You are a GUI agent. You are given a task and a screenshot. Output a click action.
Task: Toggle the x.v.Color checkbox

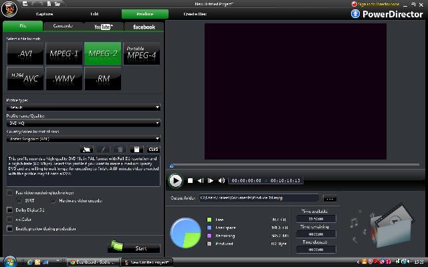tap(10, 220)
